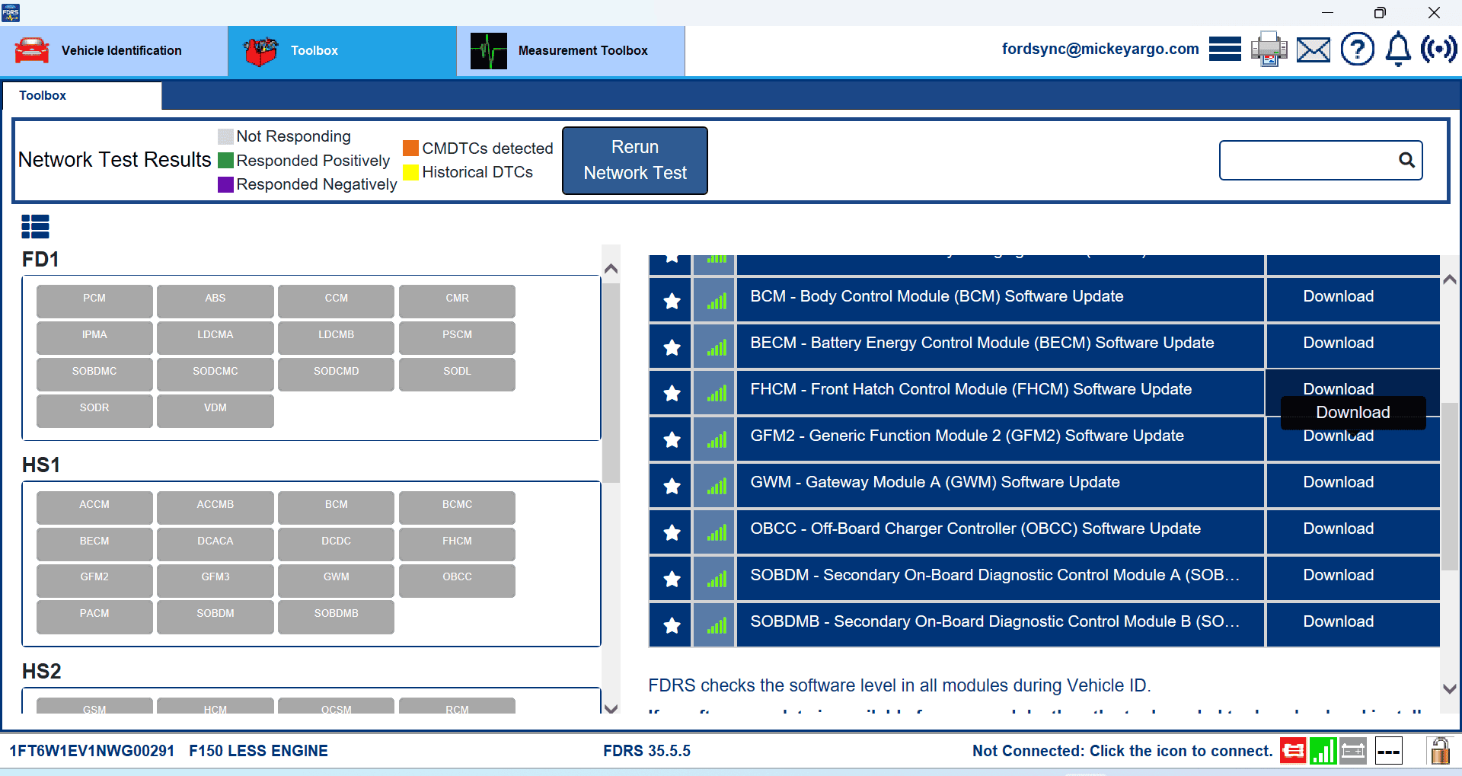Switch to Vehicle Identification tab
The height and width of the screenshot is (776, 1462).
[114, 51]
